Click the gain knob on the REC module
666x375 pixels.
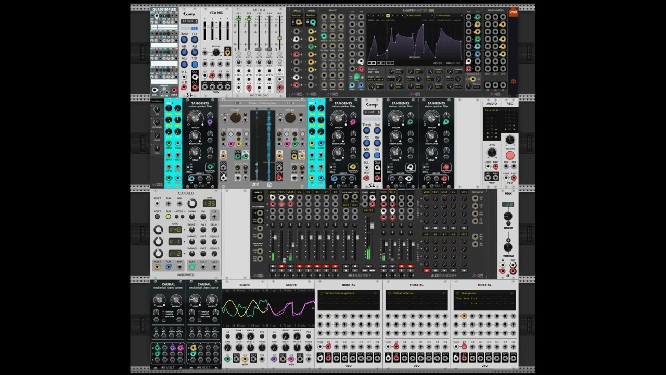[510, 140]
